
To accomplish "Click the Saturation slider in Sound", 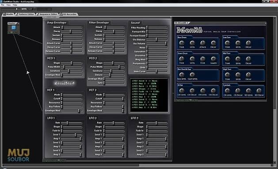I will coord(157,51).
